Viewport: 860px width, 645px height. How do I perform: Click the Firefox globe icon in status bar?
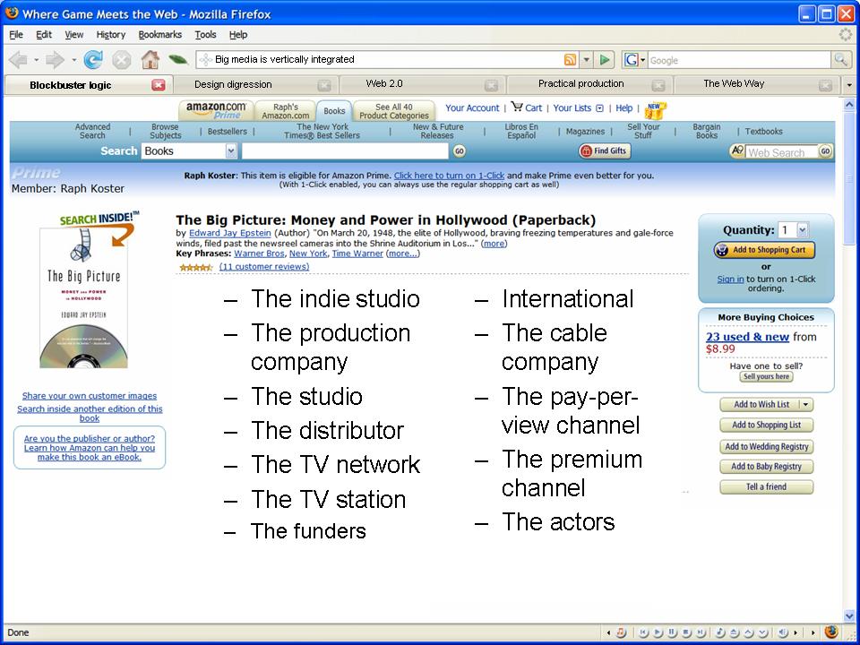click(831, 632)
